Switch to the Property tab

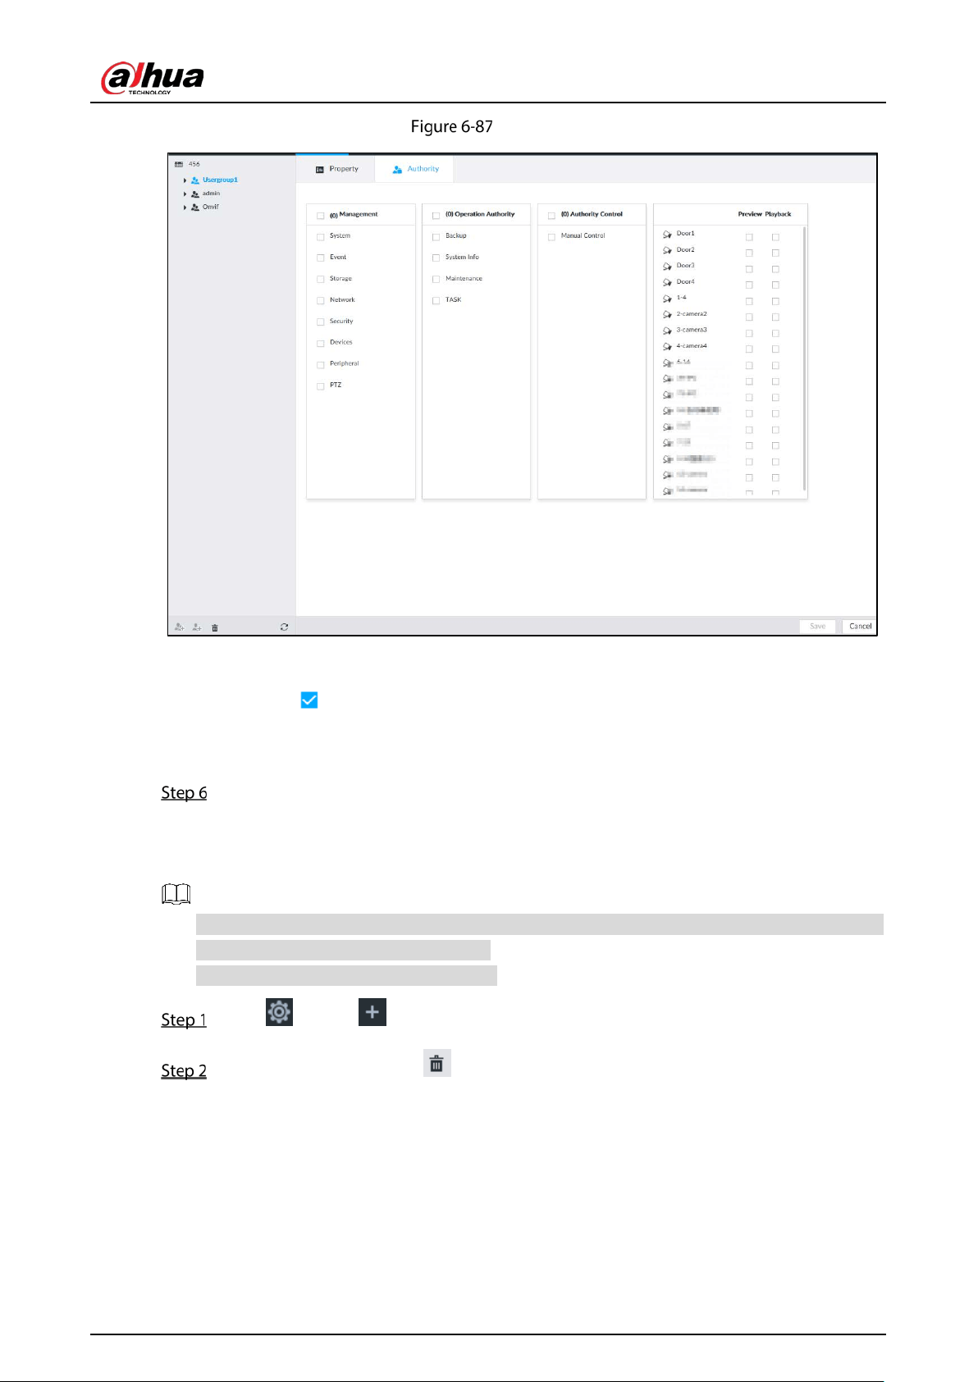(336, 169)
